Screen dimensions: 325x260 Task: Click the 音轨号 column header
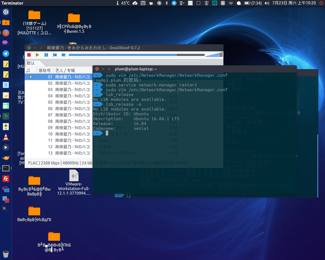tap(45, 70)
